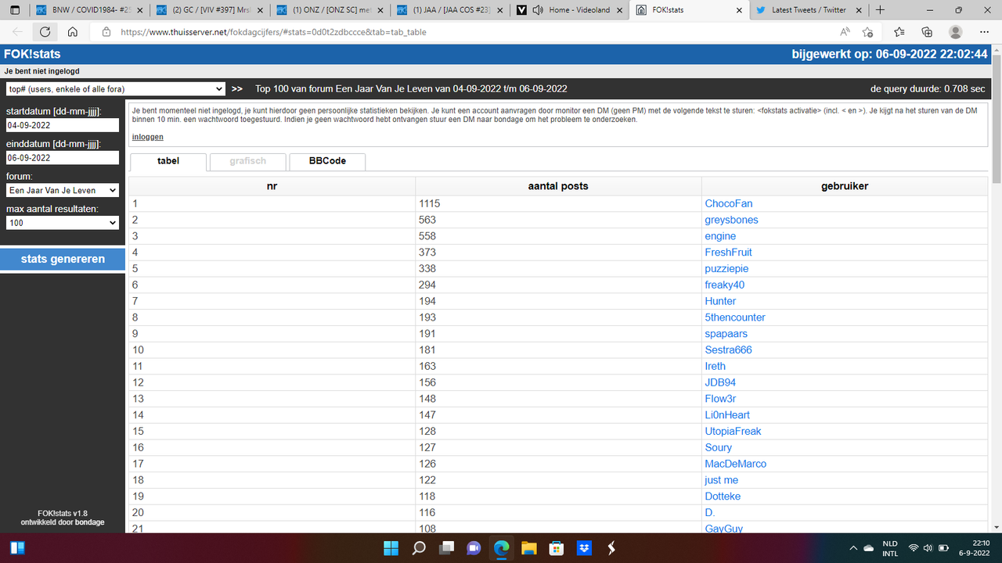Screen dimensions: 1002x563
Task: Switch to the JAA / [JAA COS #23] tab
Action: pos(449,10)
